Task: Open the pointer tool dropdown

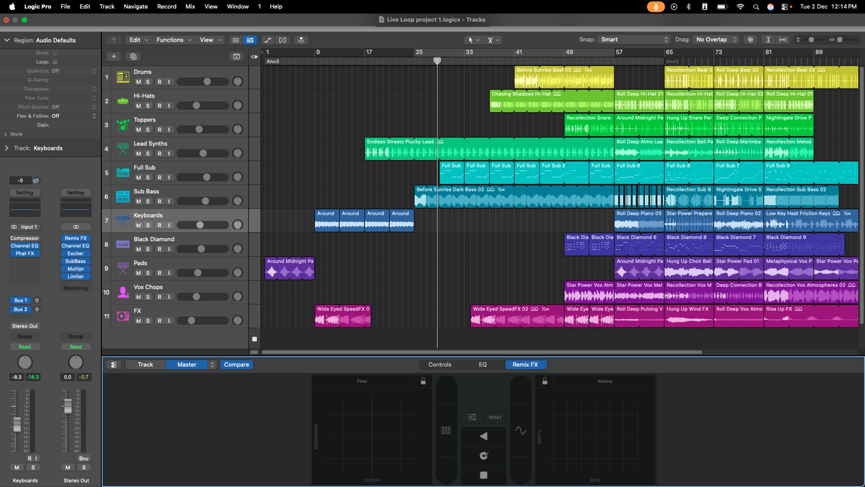Action: [472, 40]
